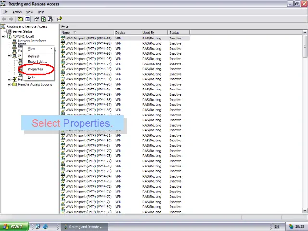Toggle the Show/Hide Console Tree icon
Screen dimensions: 308x231
(x=27, y=19)
